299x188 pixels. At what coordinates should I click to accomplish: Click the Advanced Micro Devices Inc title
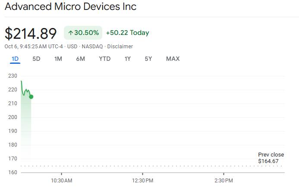point(70,7)
